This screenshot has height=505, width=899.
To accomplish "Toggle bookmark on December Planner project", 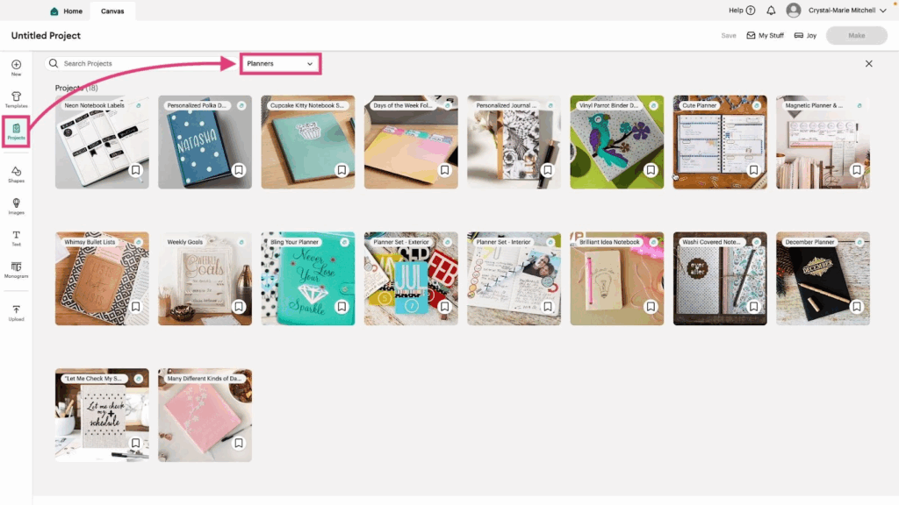I will point(857,306).
